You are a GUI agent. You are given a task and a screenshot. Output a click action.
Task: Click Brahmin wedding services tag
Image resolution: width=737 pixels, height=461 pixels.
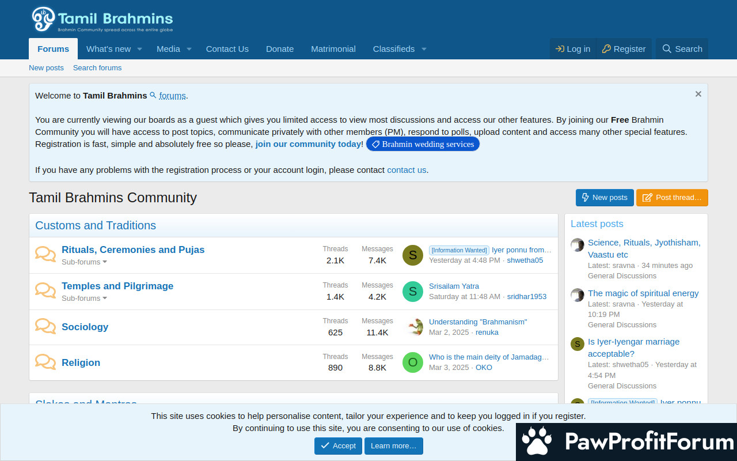pyautogui.click(x=423, y=144)
